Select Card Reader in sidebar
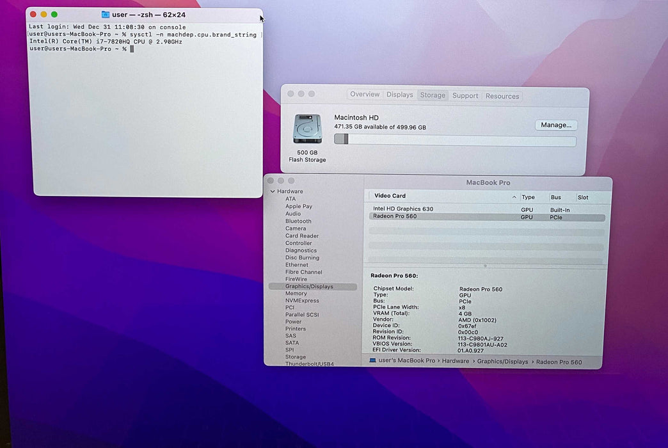The height and width of the screenshot is (448, 668). 302,236
